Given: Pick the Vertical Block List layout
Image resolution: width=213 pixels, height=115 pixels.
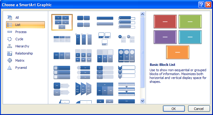Looking at the screenshot, I should click(x=105, y=72).
